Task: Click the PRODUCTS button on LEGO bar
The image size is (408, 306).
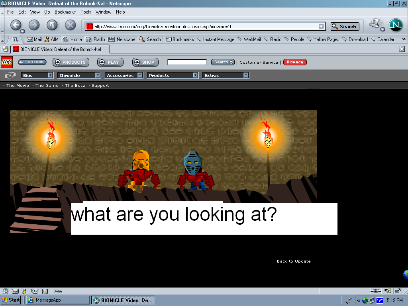Action: pos(71,62)
